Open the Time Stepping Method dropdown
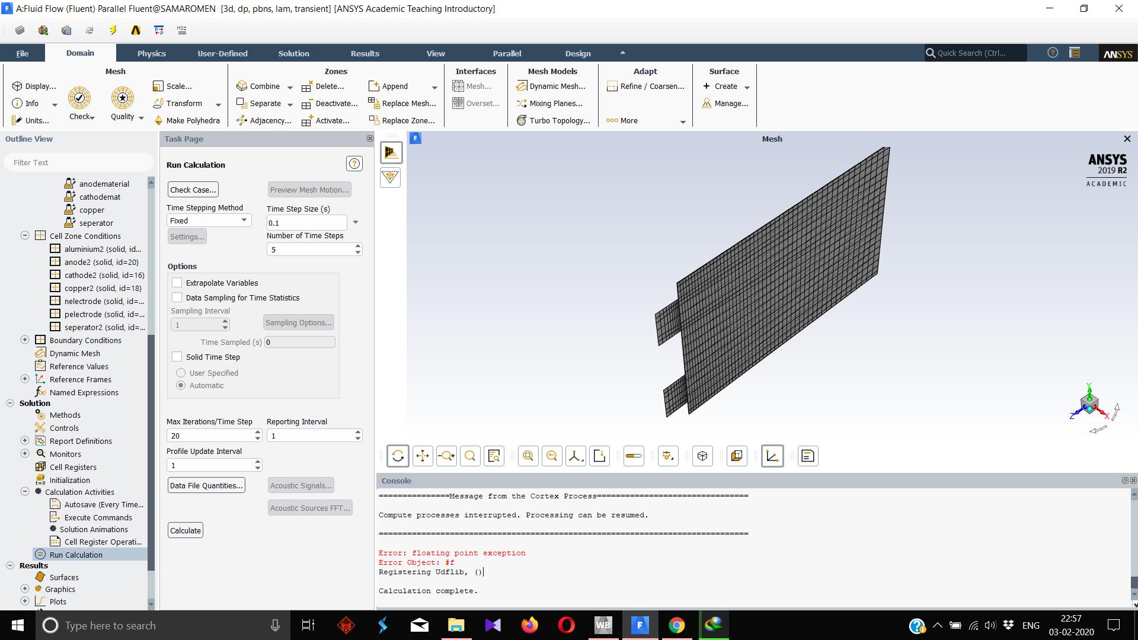Image resolution: width=1138 pixels, height=640 pixels. click(x=209, y=220)
